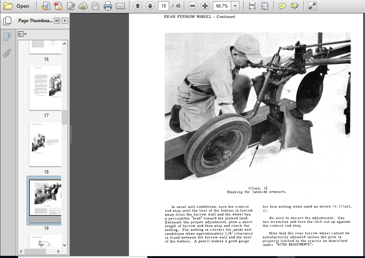This screenshot has width=365, height=258.
Task: Zoom in with the plus button
Action: click(205, 6)
